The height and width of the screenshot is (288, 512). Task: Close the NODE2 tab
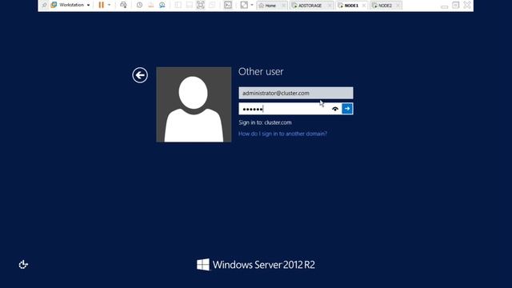click(398, 6)
